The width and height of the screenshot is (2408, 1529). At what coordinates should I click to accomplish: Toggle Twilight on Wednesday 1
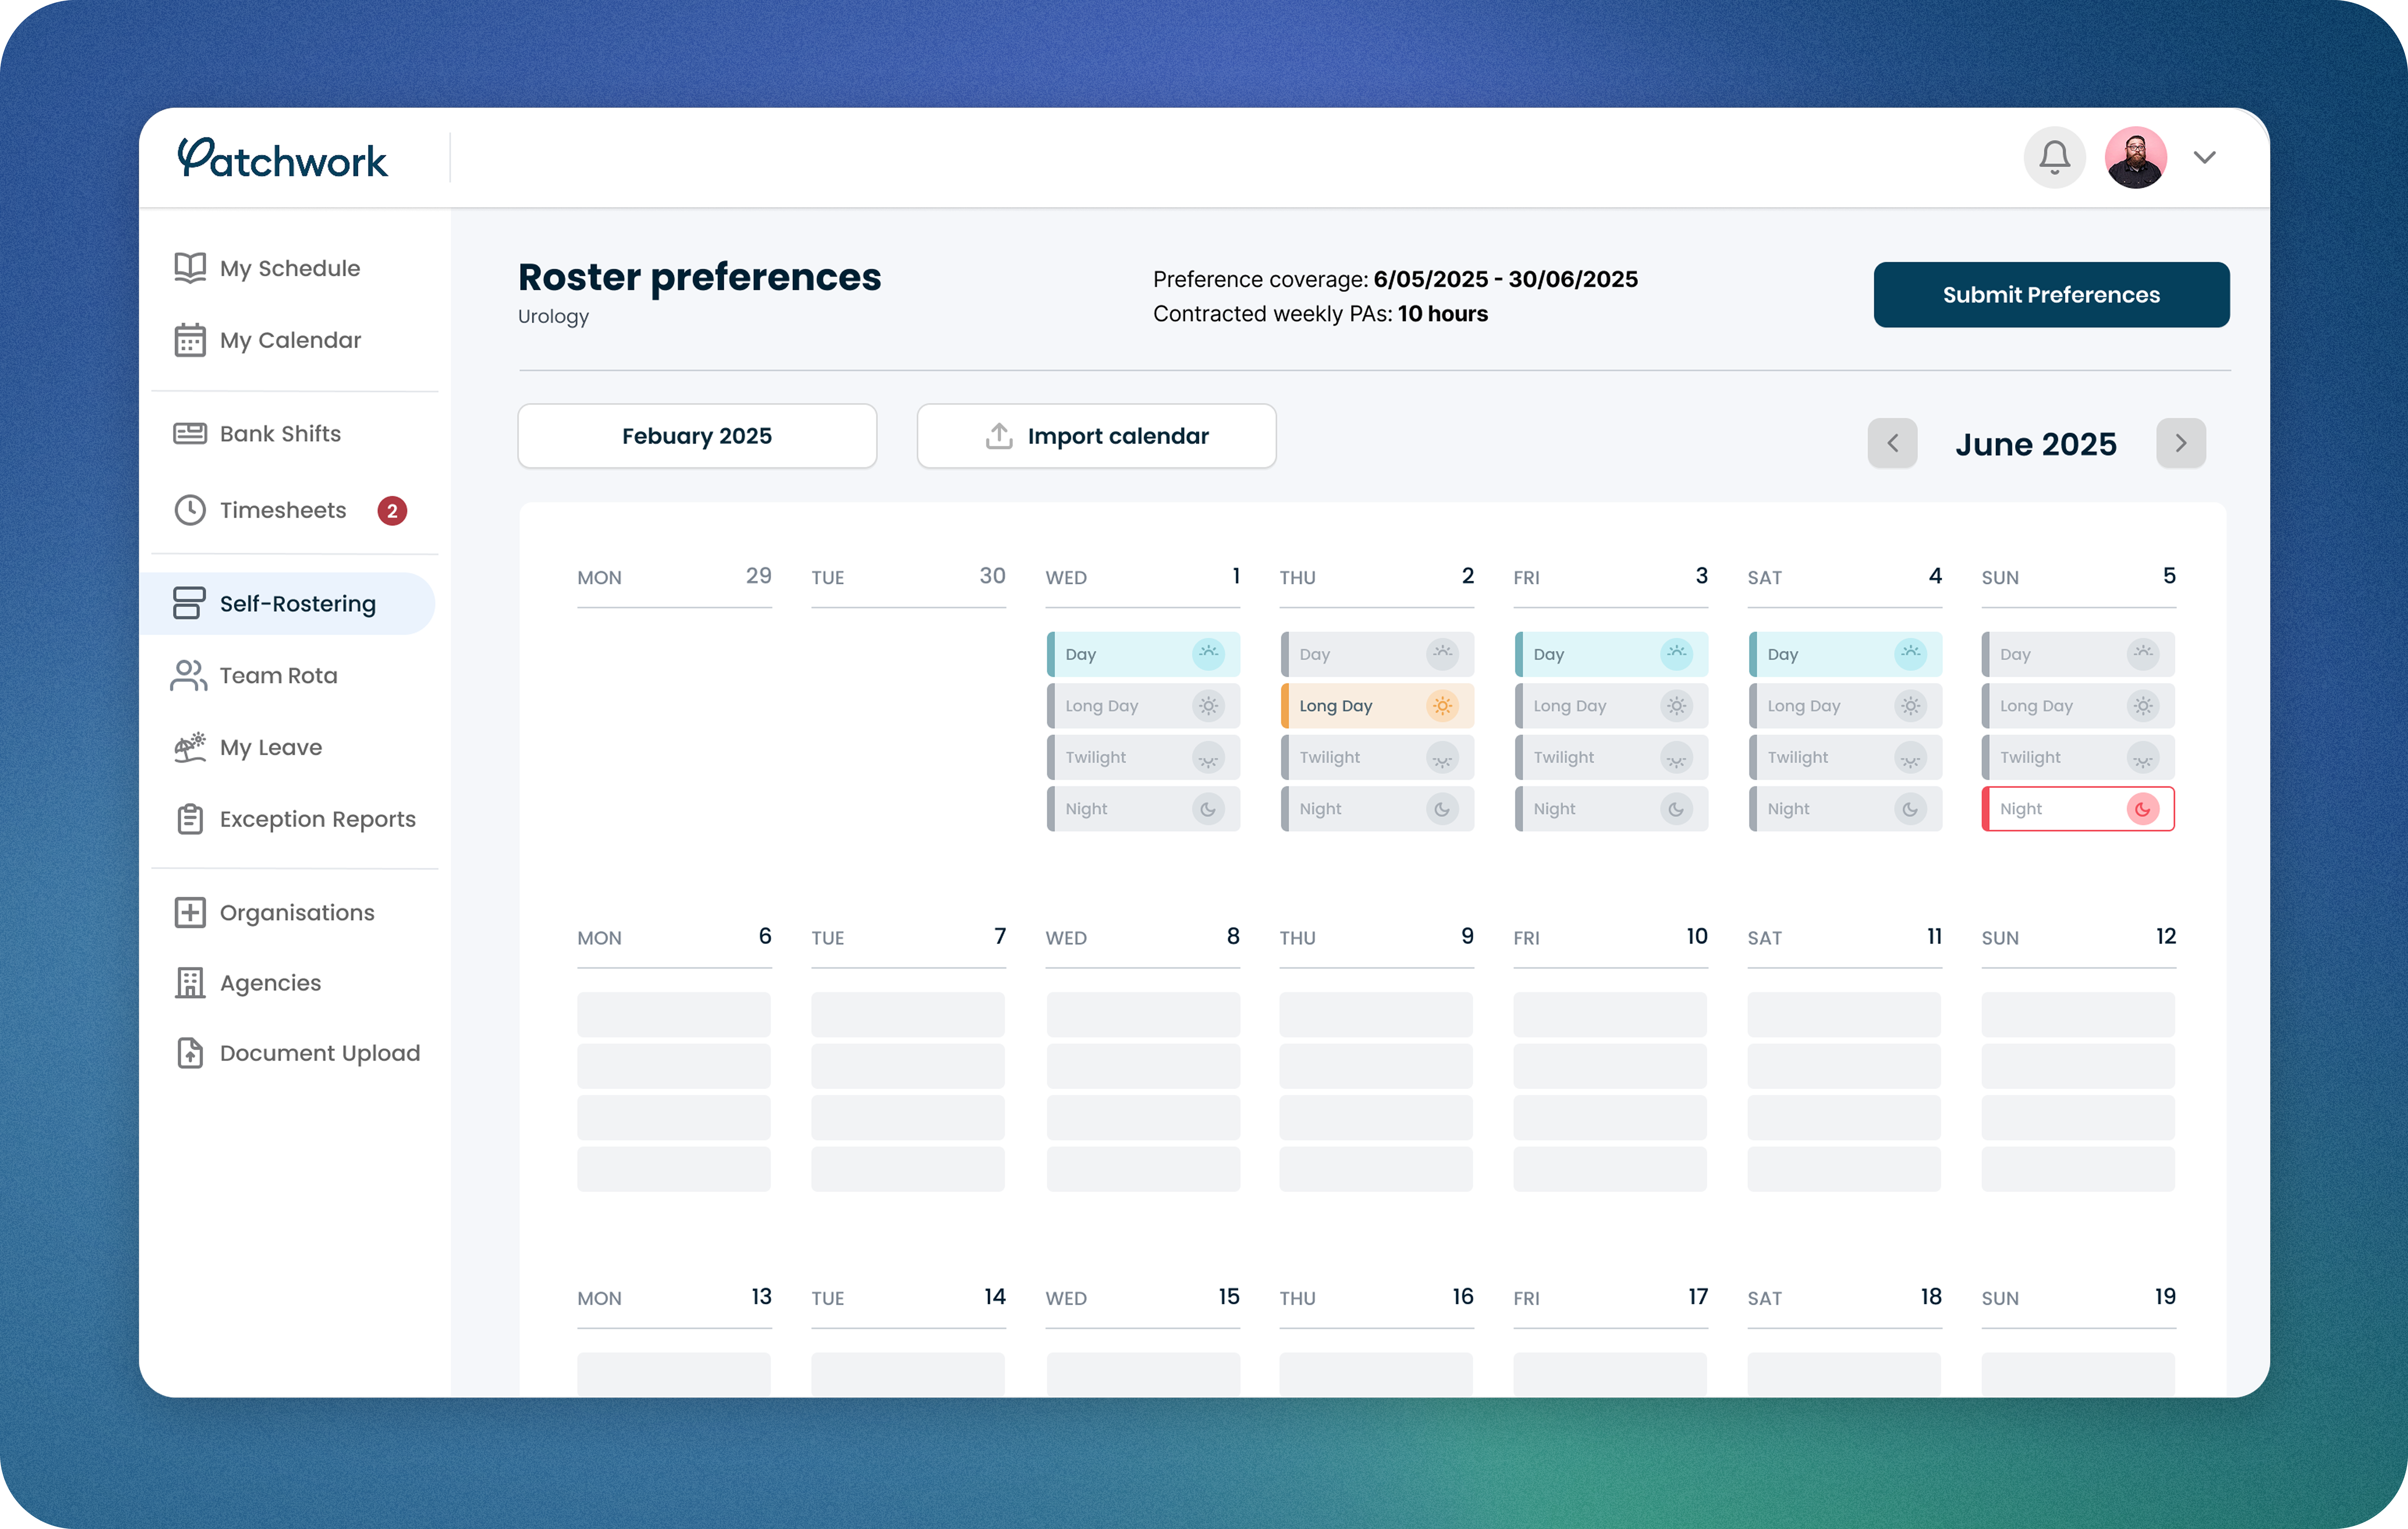[x=1143, y=757]
